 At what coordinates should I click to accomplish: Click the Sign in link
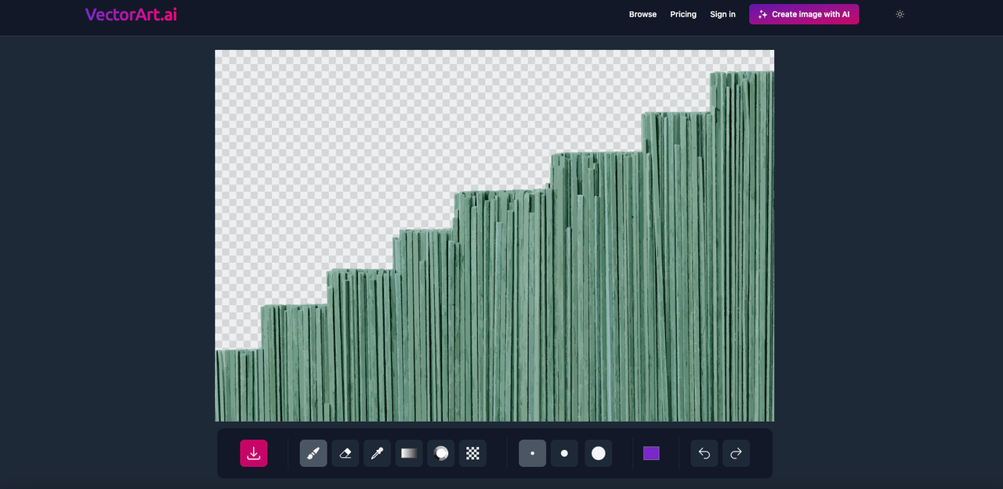[722, 14]
